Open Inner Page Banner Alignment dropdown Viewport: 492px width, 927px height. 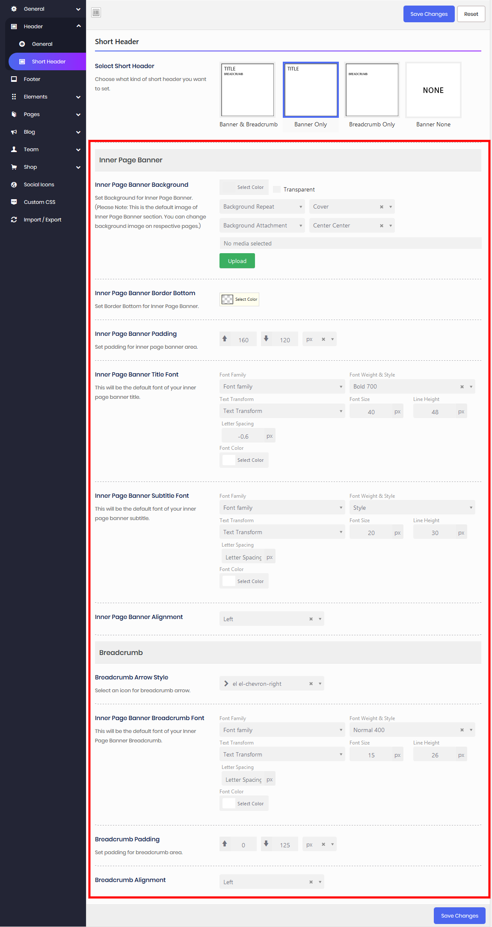pos(271,619)
